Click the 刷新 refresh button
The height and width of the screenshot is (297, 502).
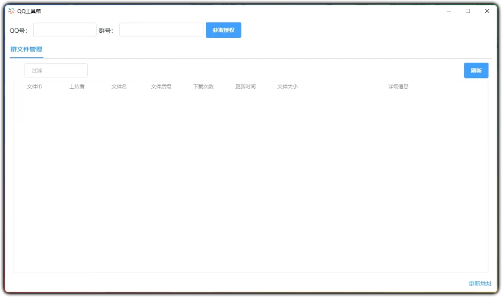[x=476, y=70]
